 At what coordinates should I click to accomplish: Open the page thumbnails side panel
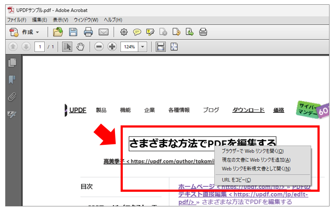(12, 62)
